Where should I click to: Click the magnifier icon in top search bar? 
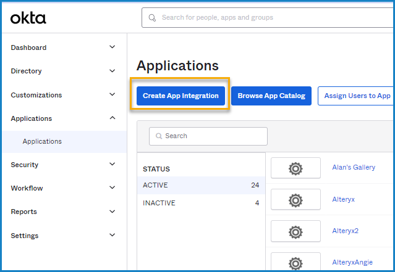(x=152, y=18)
